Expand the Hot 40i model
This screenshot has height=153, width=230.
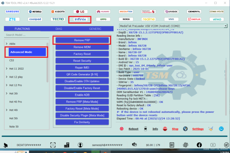(7, 110)
